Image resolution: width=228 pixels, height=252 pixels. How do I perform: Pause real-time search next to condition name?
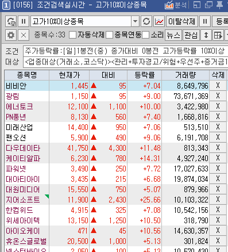point(24,21)
